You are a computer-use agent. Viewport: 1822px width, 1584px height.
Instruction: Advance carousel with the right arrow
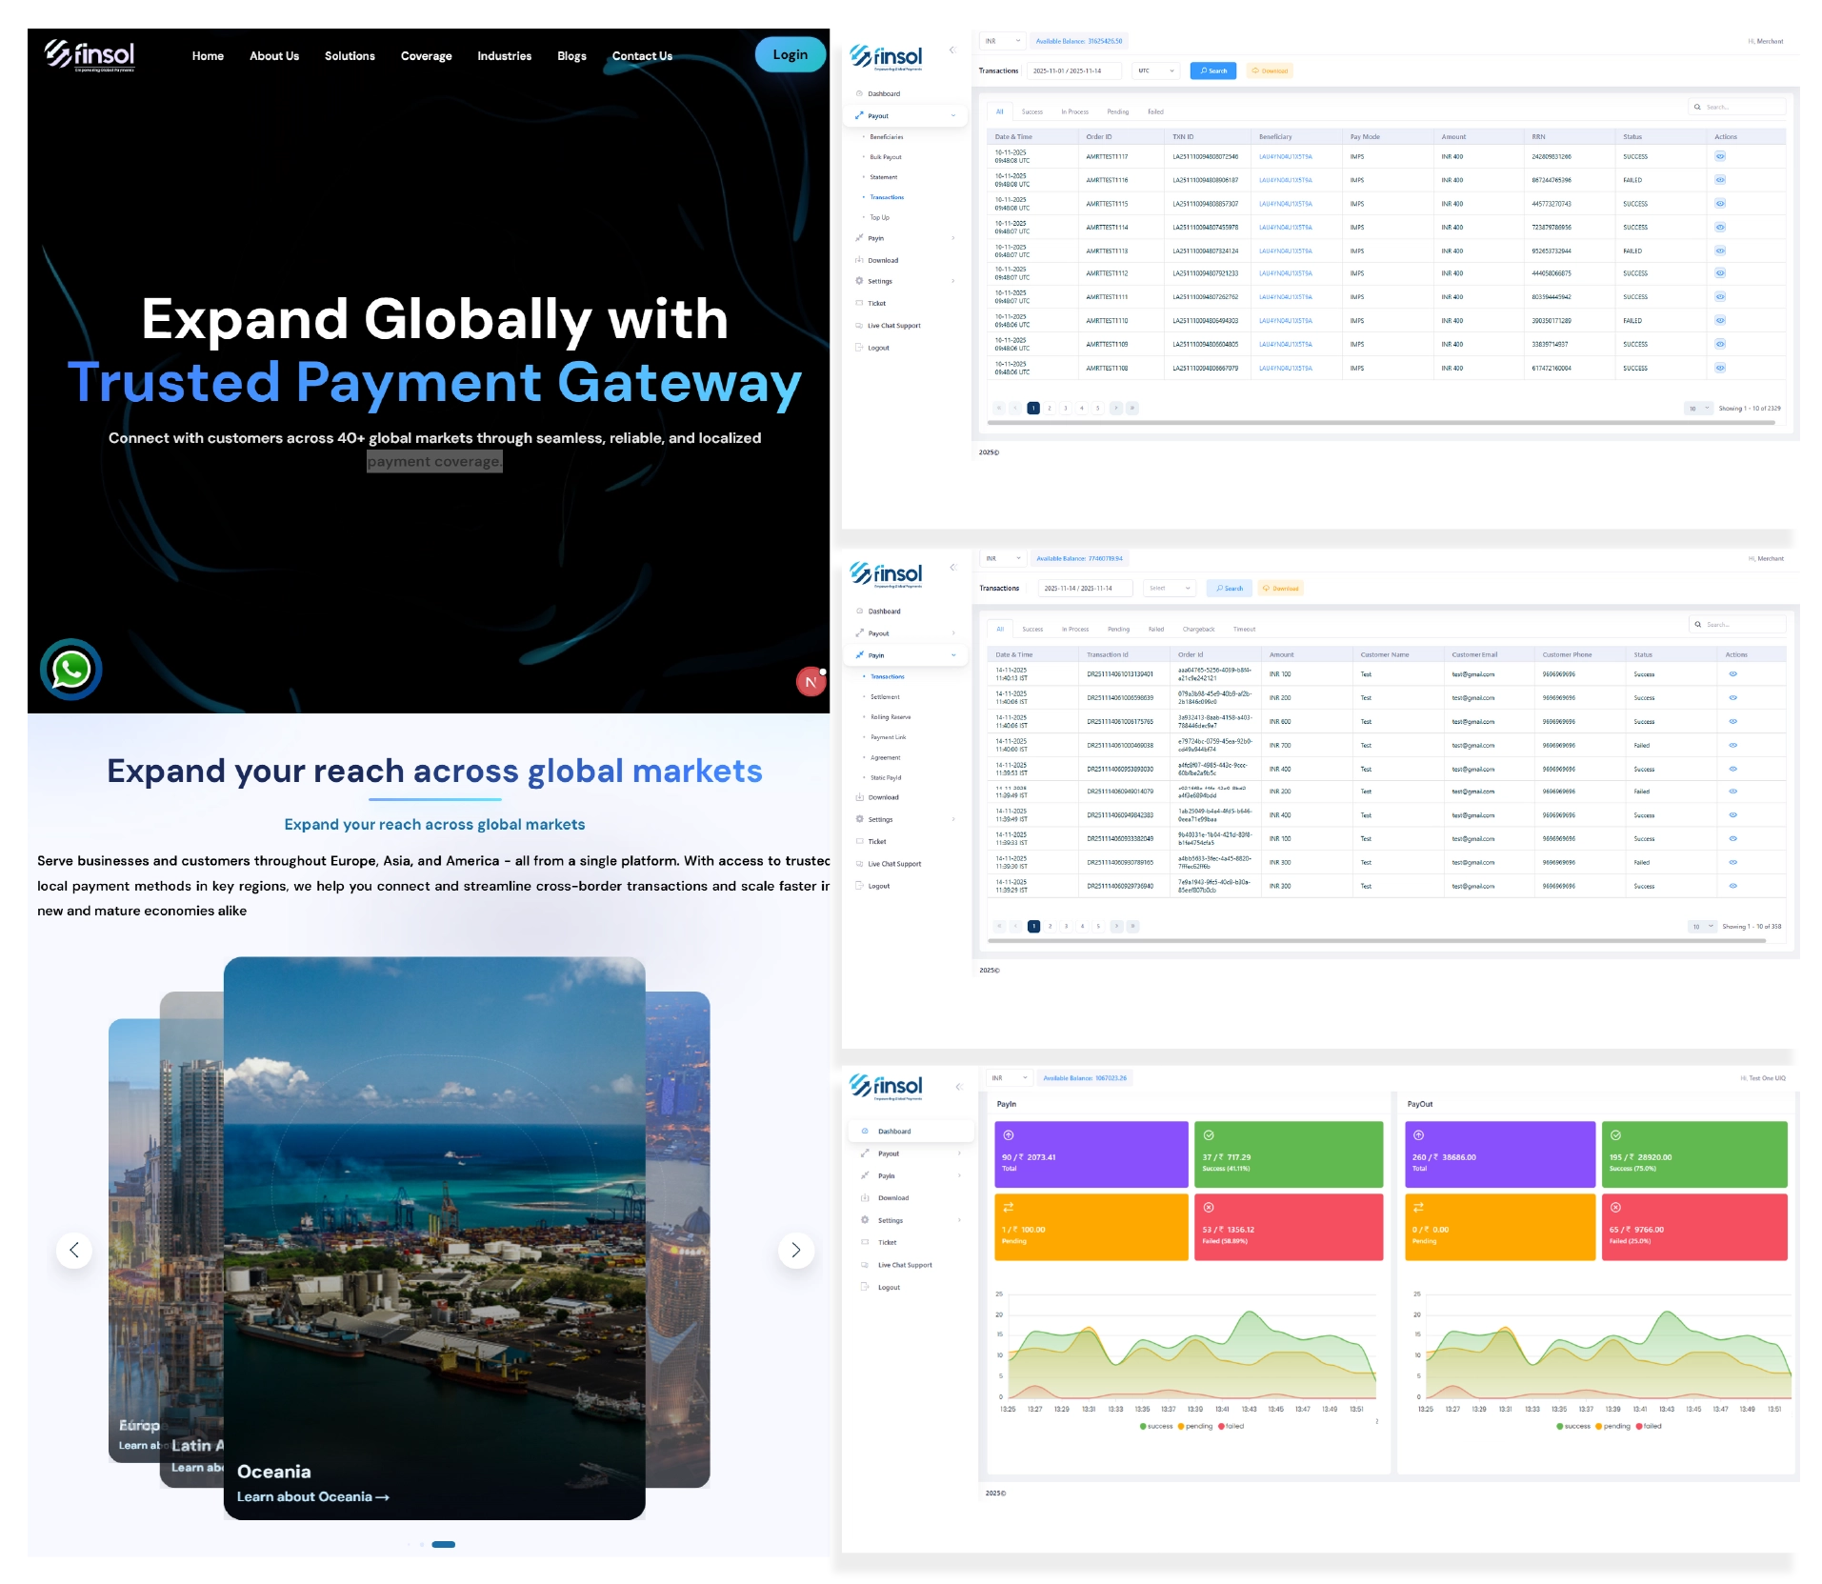pos(795,1250)
